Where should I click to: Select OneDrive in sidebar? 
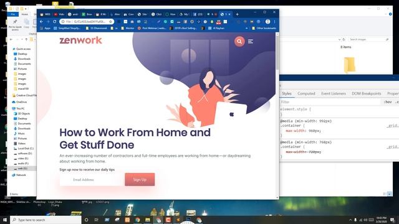point(19,102)
